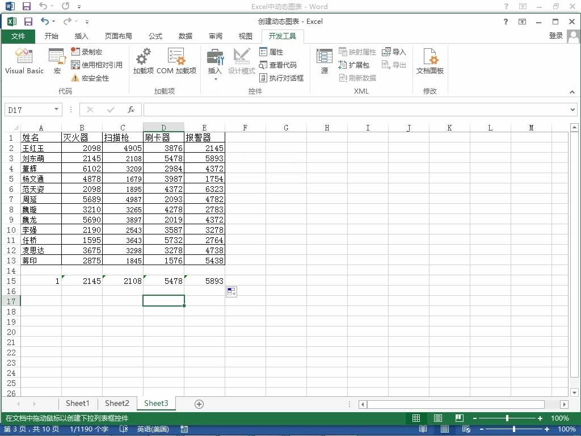The width and height of the screenshot is (581, 436).
Task: Click the Insert Function fx button
Action: click(x=131, y=110)
